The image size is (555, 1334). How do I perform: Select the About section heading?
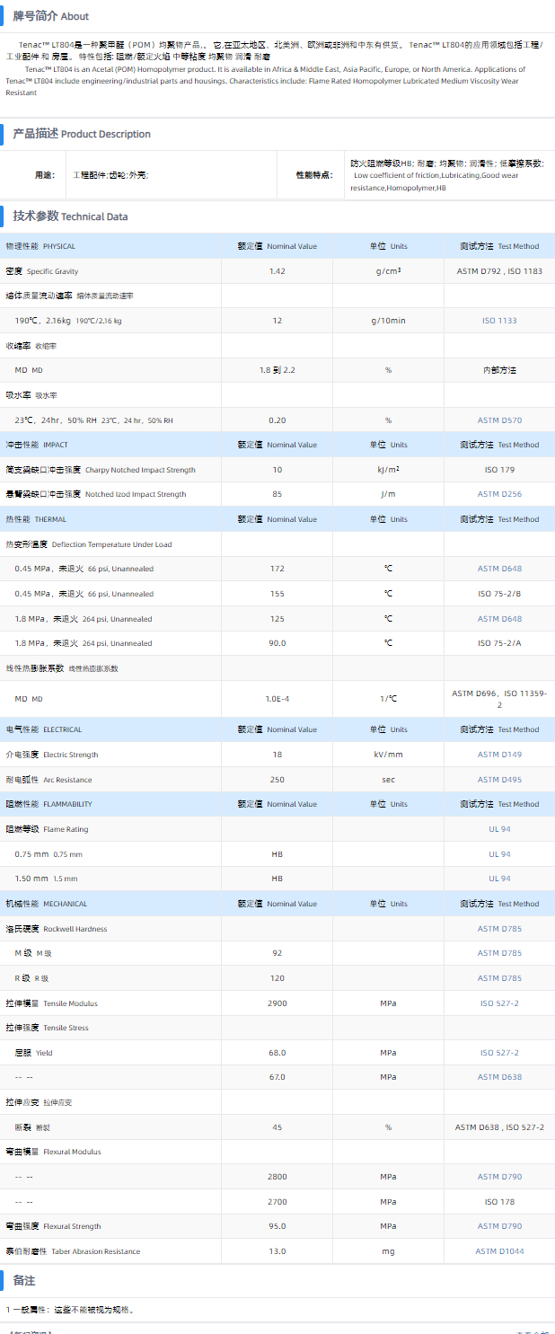pos(51,16)
